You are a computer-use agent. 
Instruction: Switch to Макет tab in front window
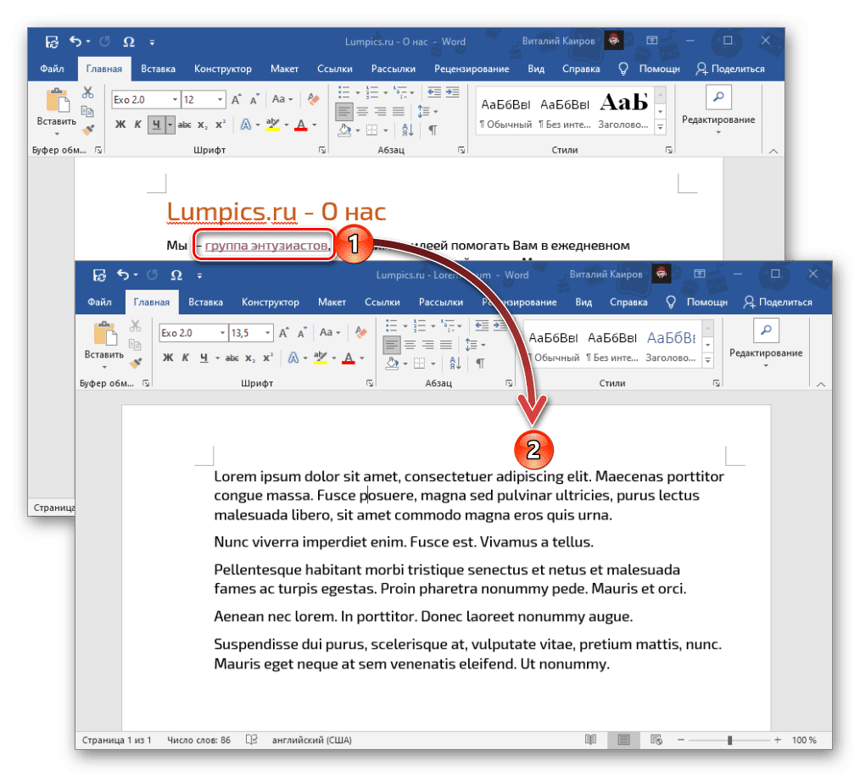332,302
